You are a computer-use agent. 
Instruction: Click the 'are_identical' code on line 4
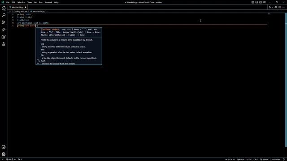25,23
